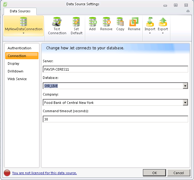Go to the Drilldown settings page
194x180 pixels.
15,71
